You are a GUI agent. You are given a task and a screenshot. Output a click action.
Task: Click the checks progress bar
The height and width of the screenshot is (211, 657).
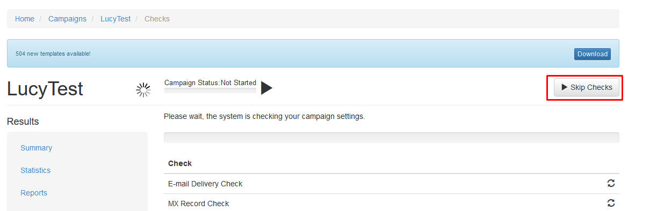pos(392,138)
